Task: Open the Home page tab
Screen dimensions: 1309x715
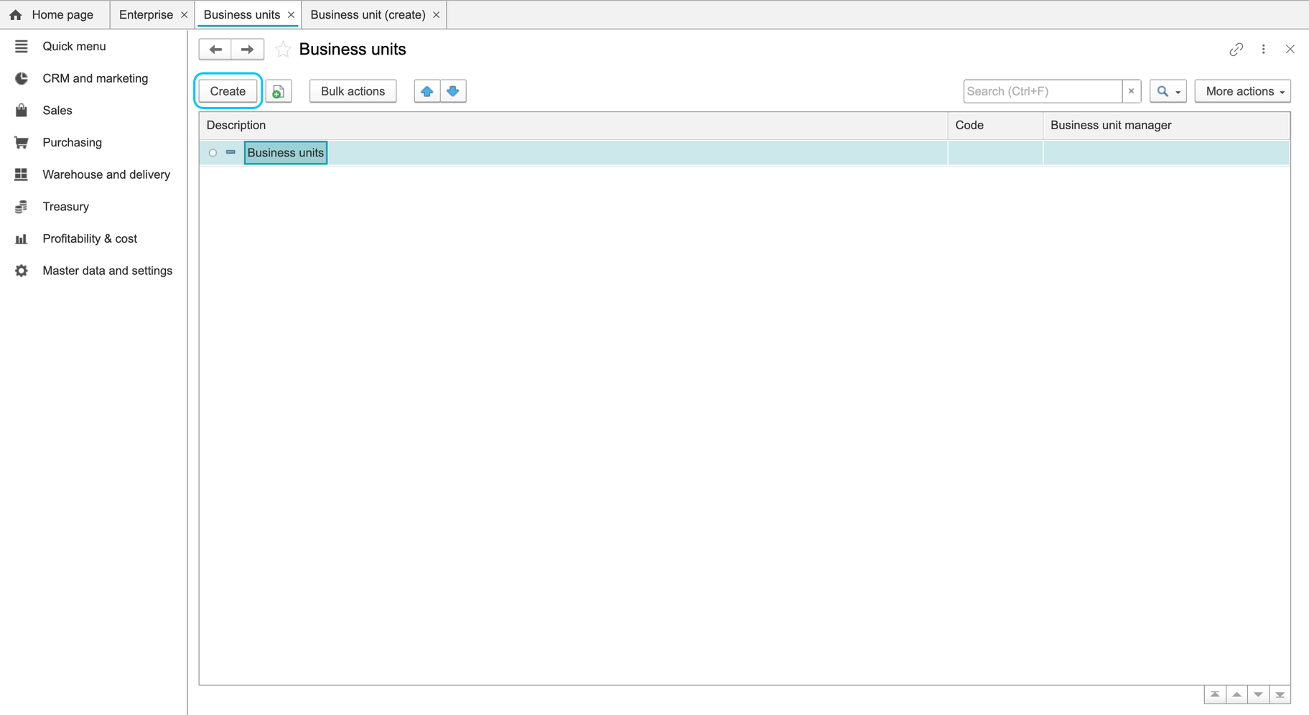Action: click(55, 14)
